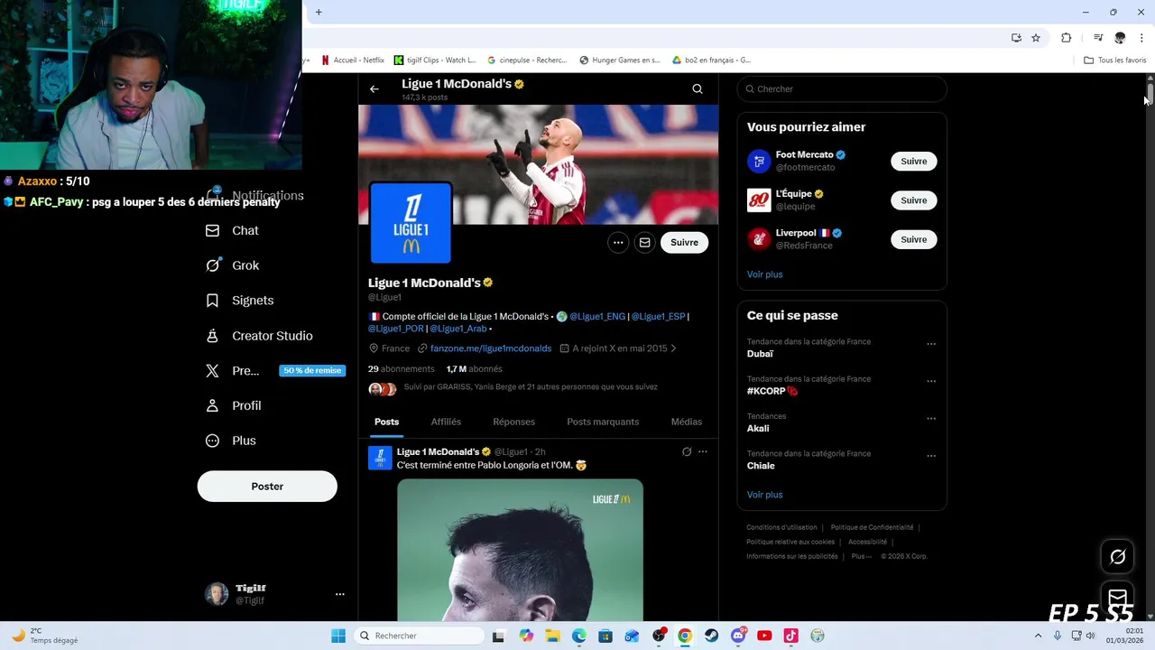
Task: Open the Akali trend
Action: coord(758,429)
